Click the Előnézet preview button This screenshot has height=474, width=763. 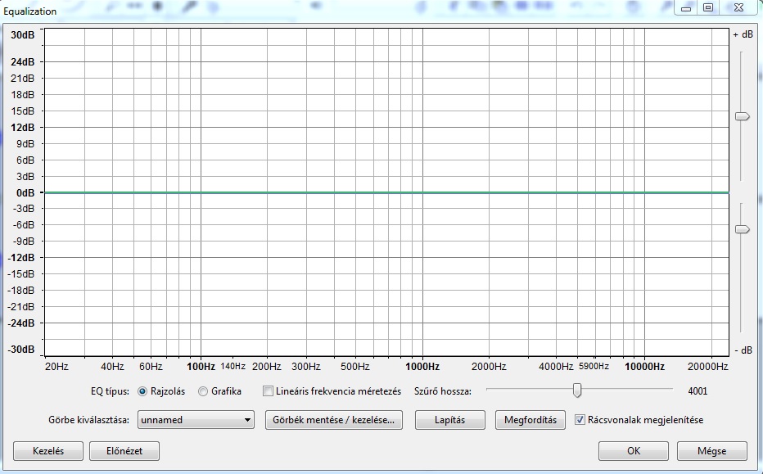[x=122, y=451]
